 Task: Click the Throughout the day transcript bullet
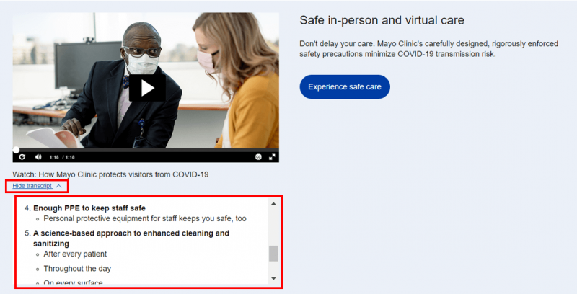tap(77, 269)
